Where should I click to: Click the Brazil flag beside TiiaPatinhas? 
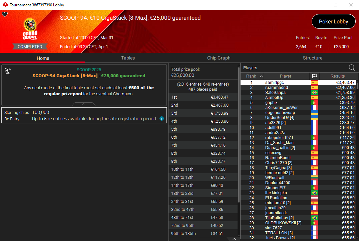coord(315,218)
